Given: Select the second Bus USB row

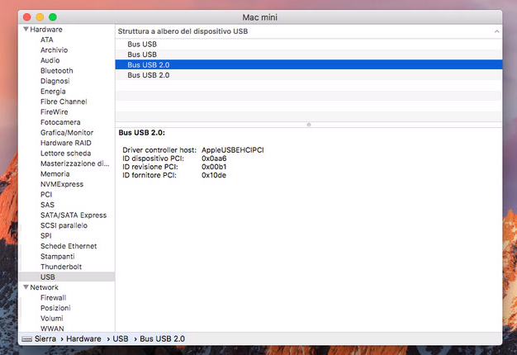Looking at the screenshot, I should 309,54.
